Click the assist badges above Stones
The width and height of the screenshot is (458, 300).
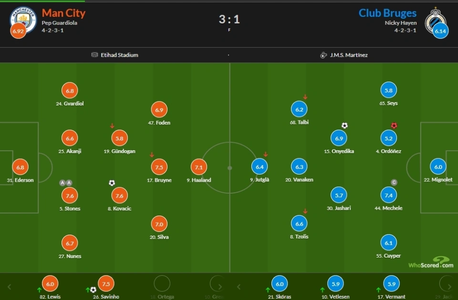(66, 183)
